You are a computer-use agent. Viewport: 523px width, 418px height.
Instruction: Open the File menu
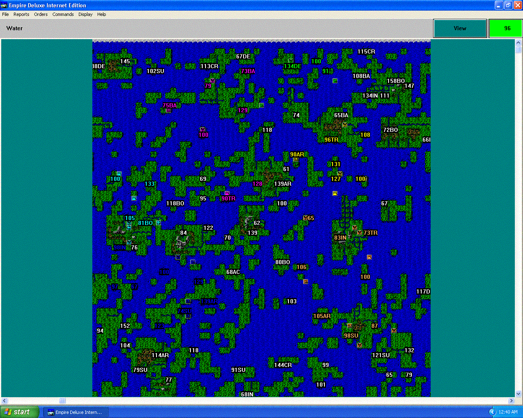pyautogui.click(x=5, y=14)
